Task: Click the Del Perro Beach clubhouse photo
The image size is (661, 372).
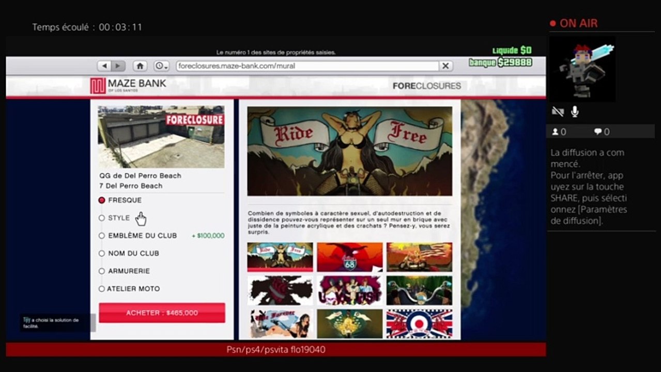Action: tap(161, 137)
